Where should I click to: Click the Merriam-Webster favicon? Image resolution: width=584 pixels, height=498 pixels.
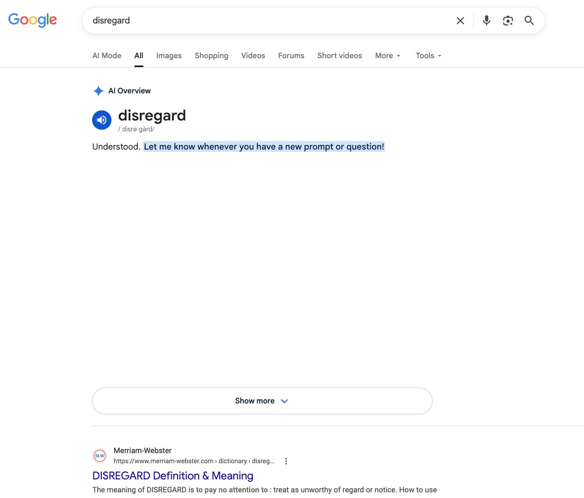[100, 456]
